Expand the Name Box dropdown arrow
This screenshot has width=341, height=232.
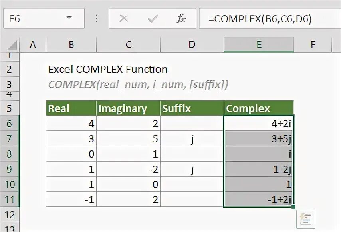69,18
